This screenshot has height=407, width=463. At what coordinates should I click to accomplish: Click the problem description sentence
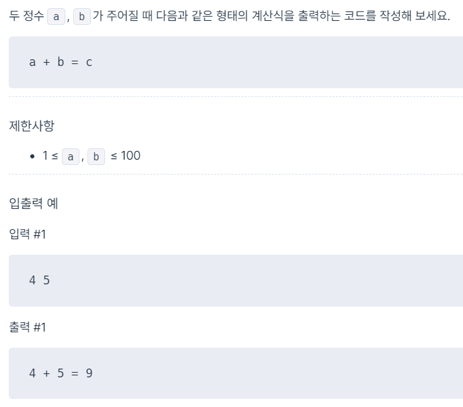click(229, 16)
